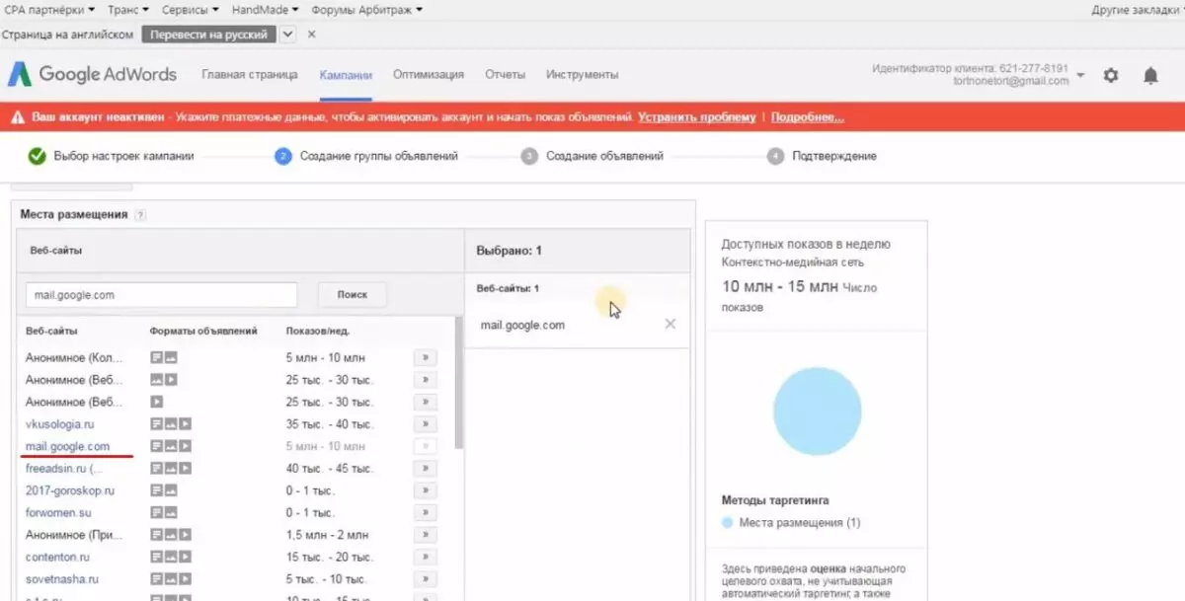Expand the account dropdown next to client ID
The image size is (1185, 601).
click(x=1080, y=75)
